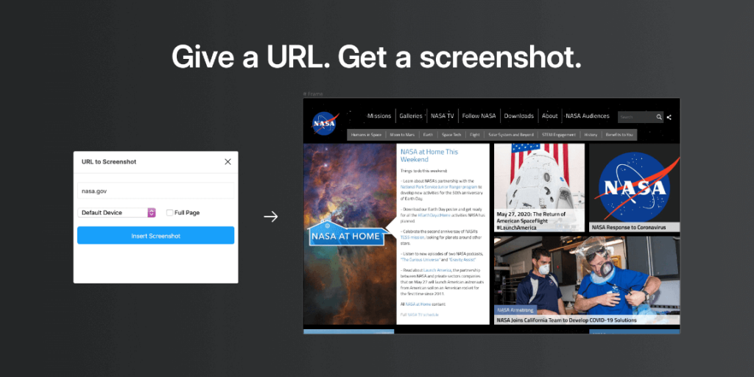The width and height of the screenshot is (754, 377).
Task: Follow the National Park Service Junior Ranger link
Action: coord(439,186)
